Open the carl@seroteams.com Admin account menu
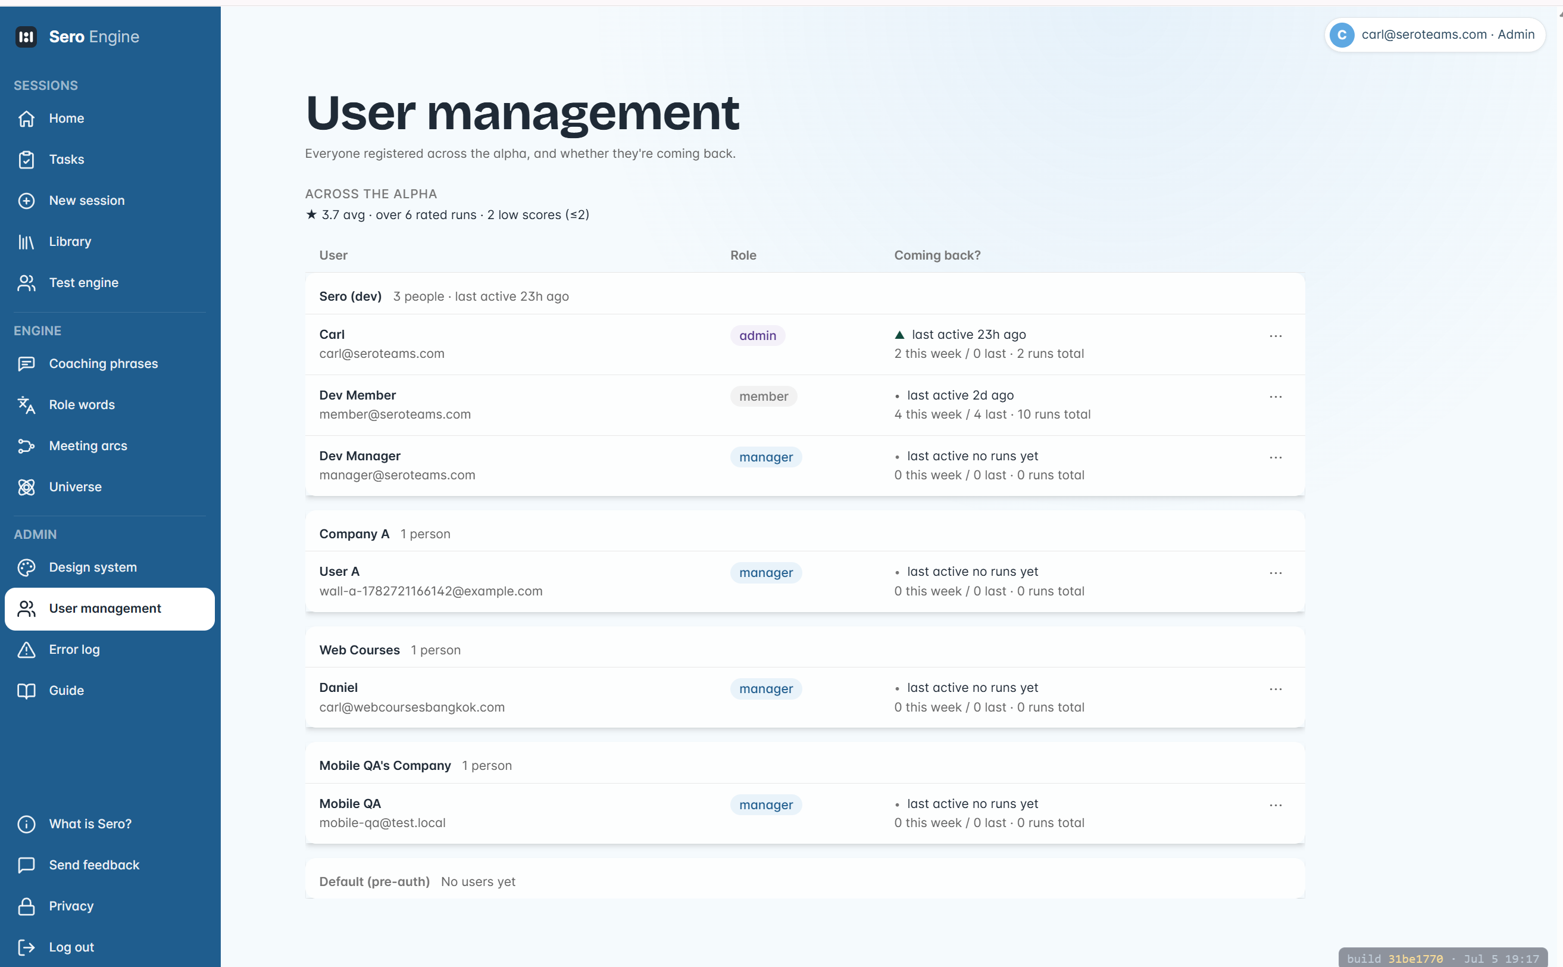1563x967 pixels. click(1434, 35)
